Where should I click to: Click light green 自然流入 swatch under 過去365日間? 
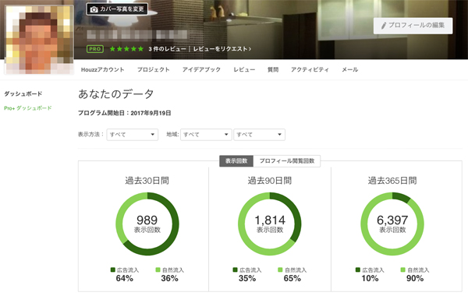[x=403, y=270]
